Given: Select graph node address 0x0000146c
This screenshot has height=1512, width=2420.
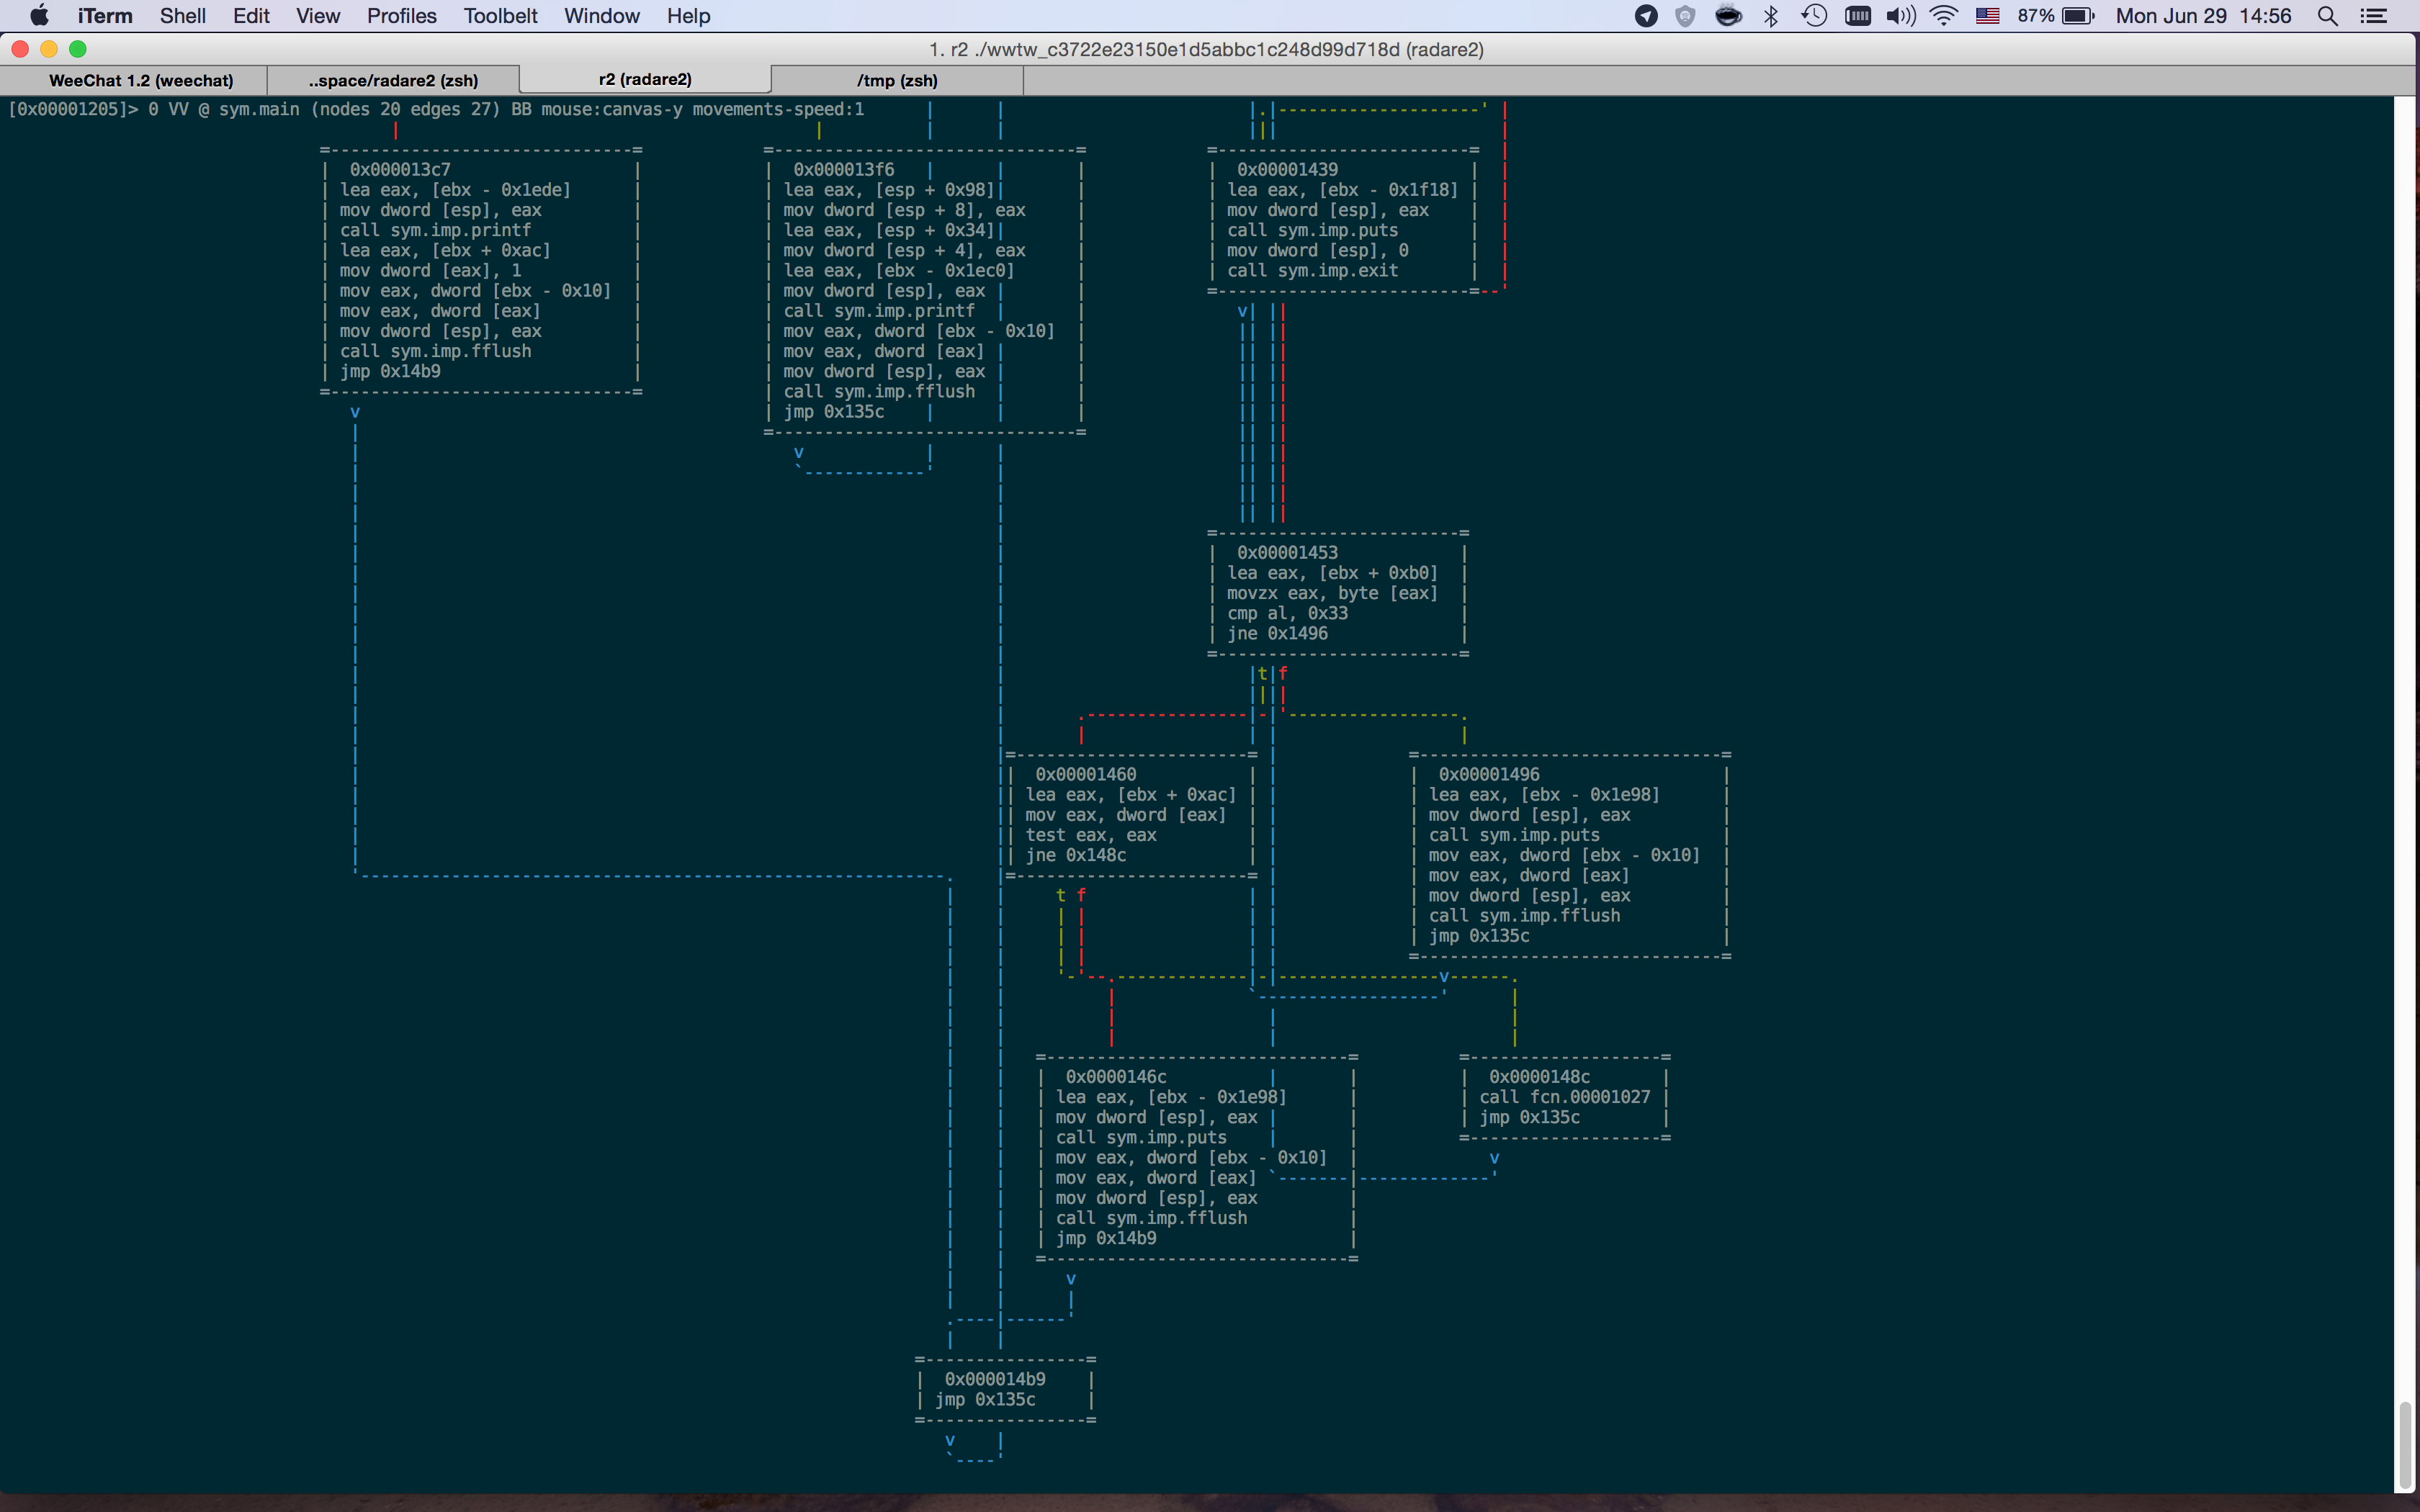Looking at the screenshot, I should tap(1116, 1077).
